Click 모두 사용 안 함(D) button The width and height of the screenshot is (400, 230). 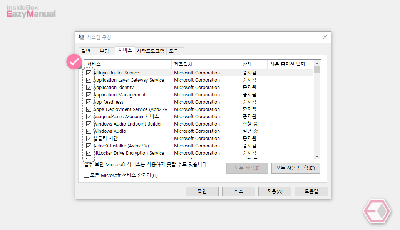pos(295,168)
